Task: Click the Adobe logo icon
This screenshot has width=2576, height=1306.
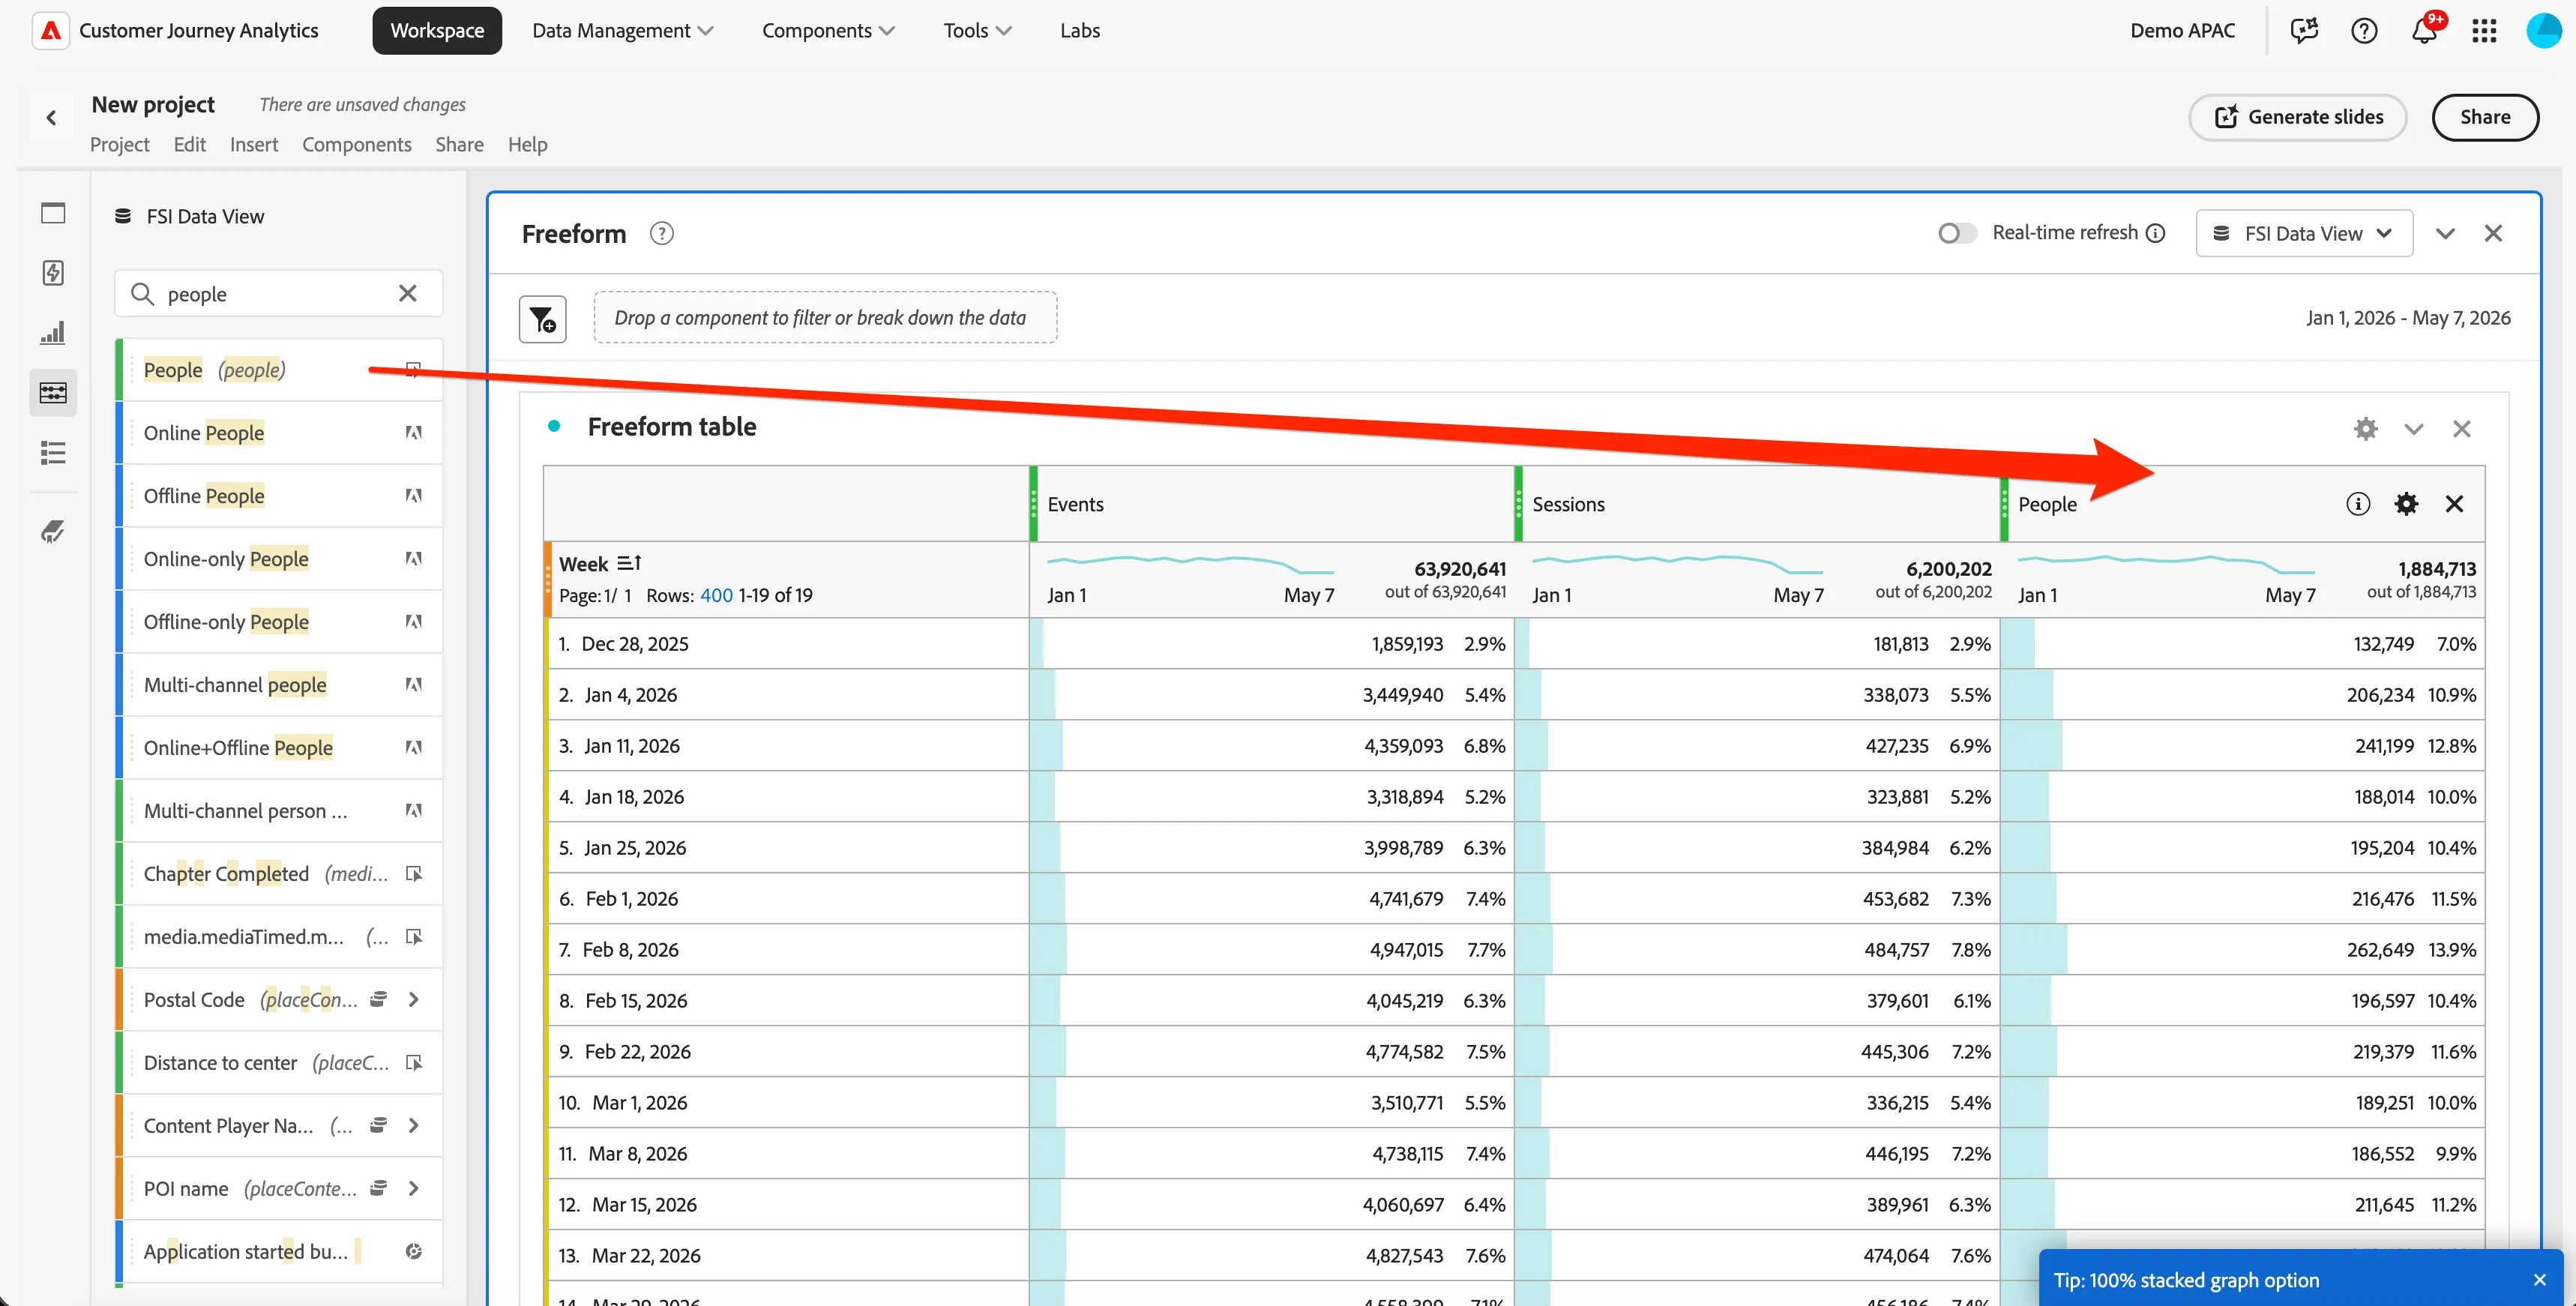Action: (50, 30)
